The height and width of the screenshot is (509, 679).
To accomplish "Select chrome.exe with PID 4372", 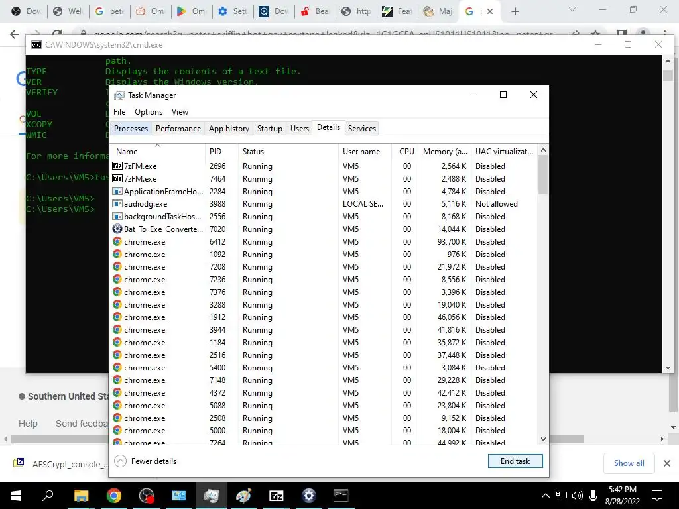I will (324, 392).
